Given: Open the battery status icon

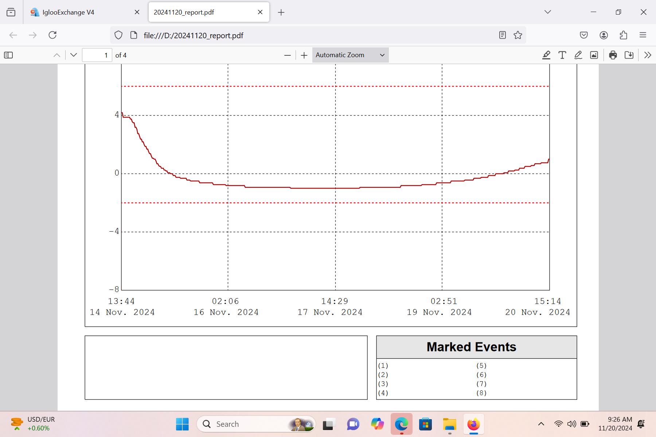Looking at the screenshot, I should tap(585, 424).
